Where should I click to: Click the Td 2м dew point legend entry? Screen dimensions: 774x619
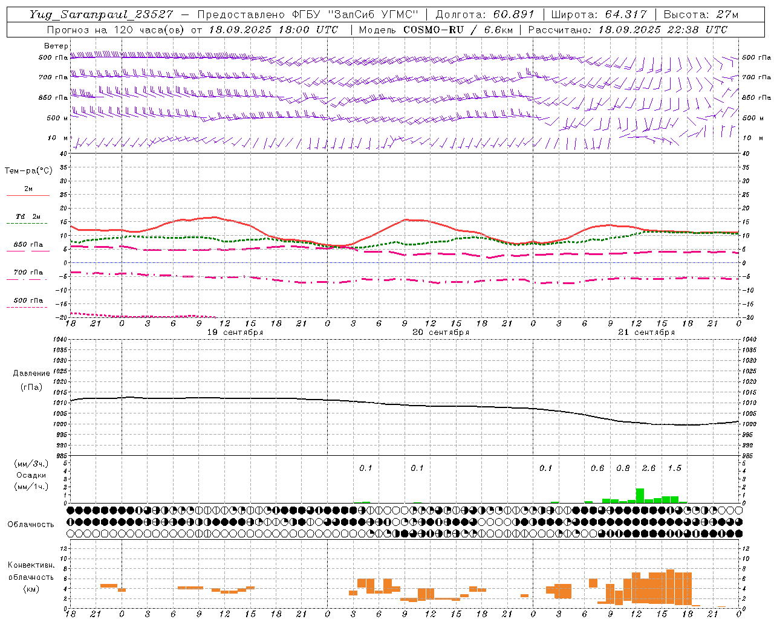click(28, 216)
